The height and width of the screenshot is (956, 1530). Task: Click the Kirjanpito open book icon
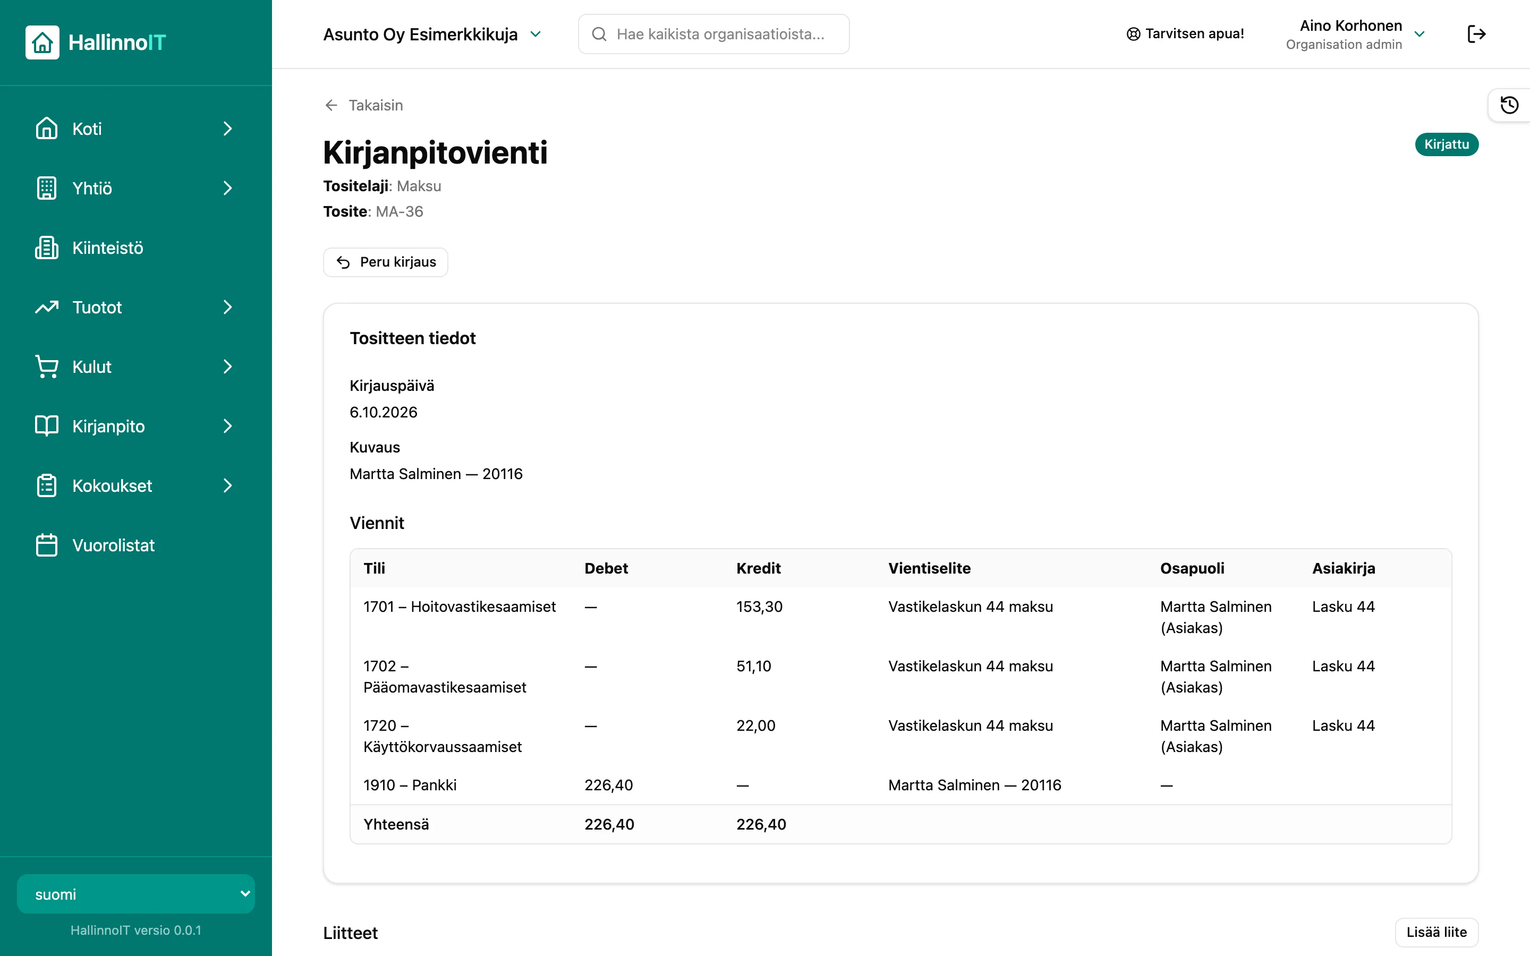click(x=47, y=425)
